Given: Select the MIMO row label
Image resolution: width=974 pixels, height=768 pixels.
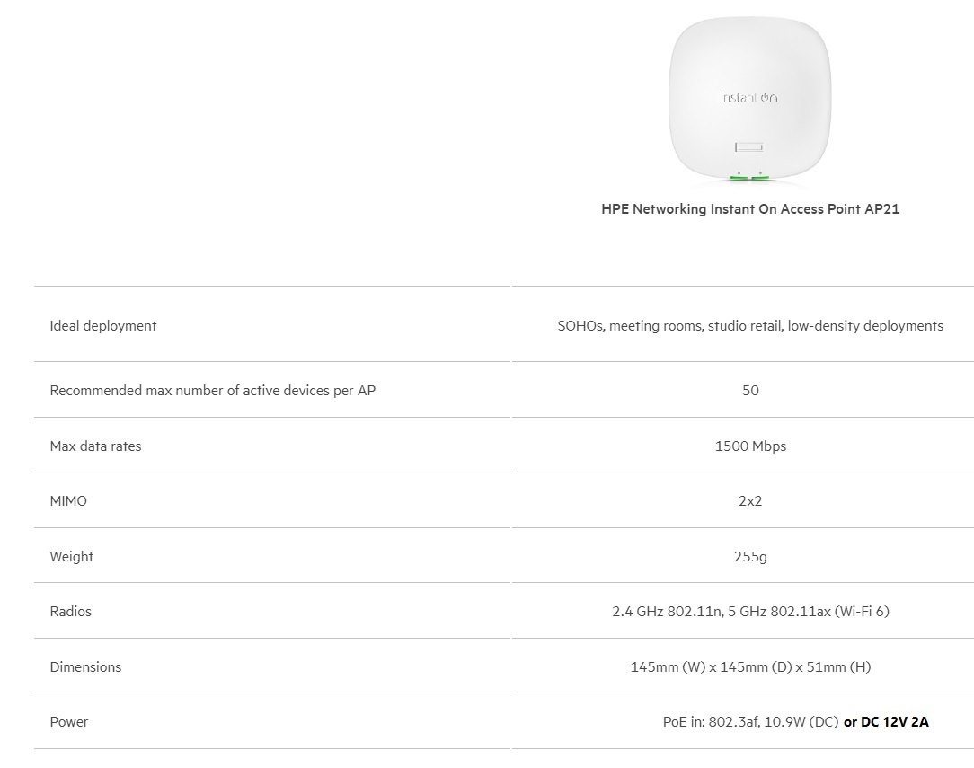Looking at the screenshot, I should (x=68, y=501).
